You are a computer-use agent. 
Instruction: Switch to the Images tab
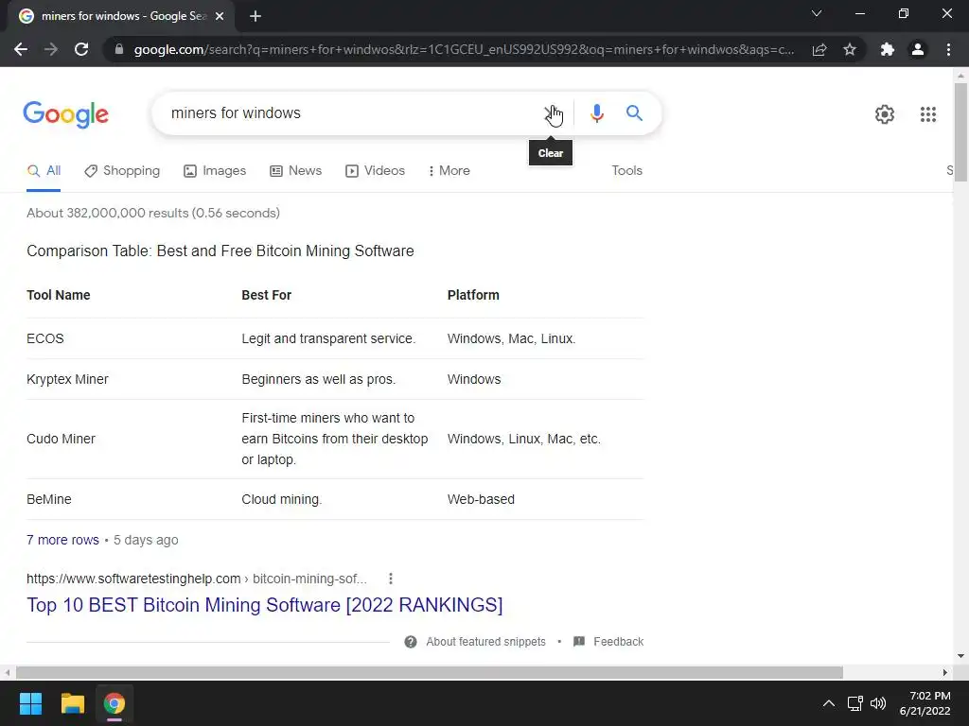[x=215, y=171]
